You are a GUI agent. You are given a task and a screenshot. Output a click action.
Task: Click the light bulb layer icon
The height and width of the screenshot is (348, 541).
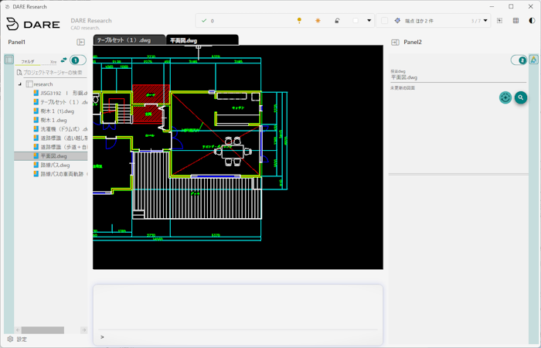coord(299,21)
